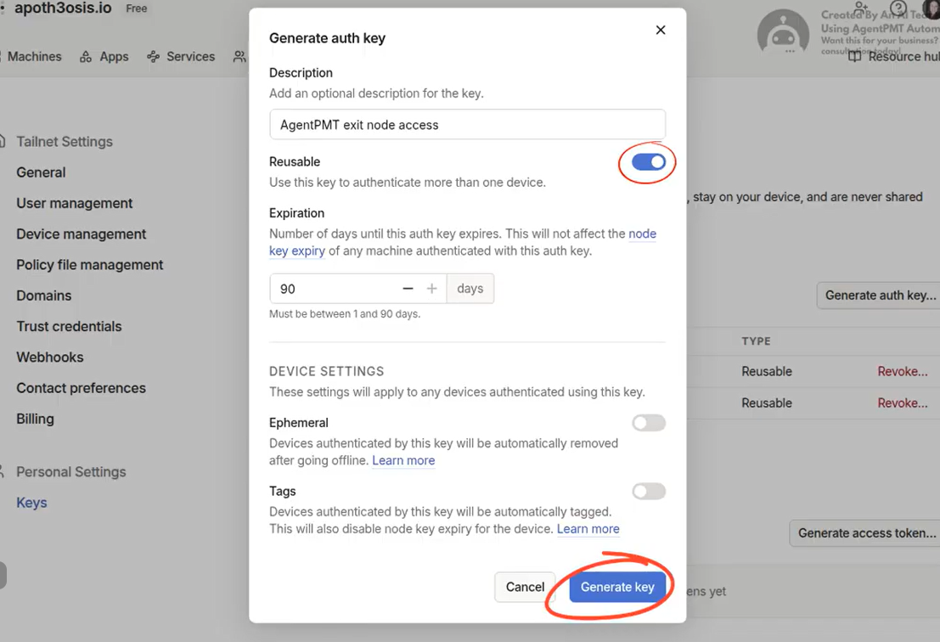This screenshot has width=940, height=642.
Task: Click the Cancel button
Action: click(x=525, y=587)
